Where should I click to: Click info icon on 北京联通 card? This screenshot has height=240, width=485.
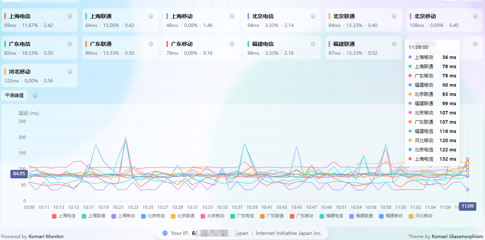pyautogui.click(x=394, y=16)
